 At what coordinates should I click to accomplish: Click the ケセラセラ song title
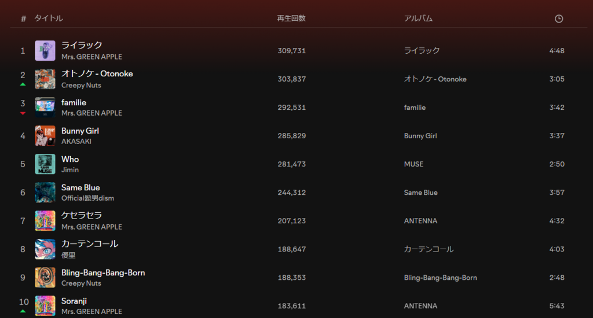pos(82,215)
